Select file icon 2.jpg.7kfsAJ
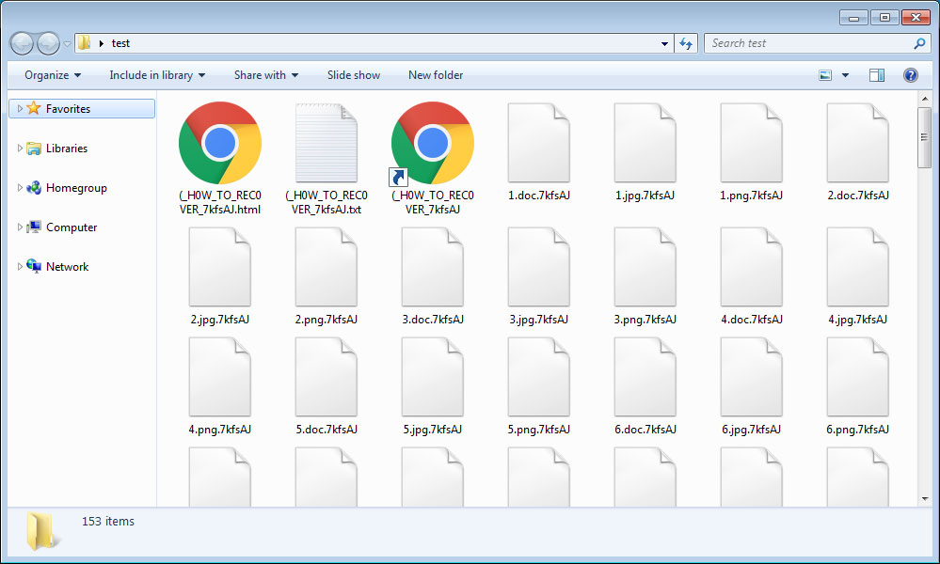 point(220,267)
